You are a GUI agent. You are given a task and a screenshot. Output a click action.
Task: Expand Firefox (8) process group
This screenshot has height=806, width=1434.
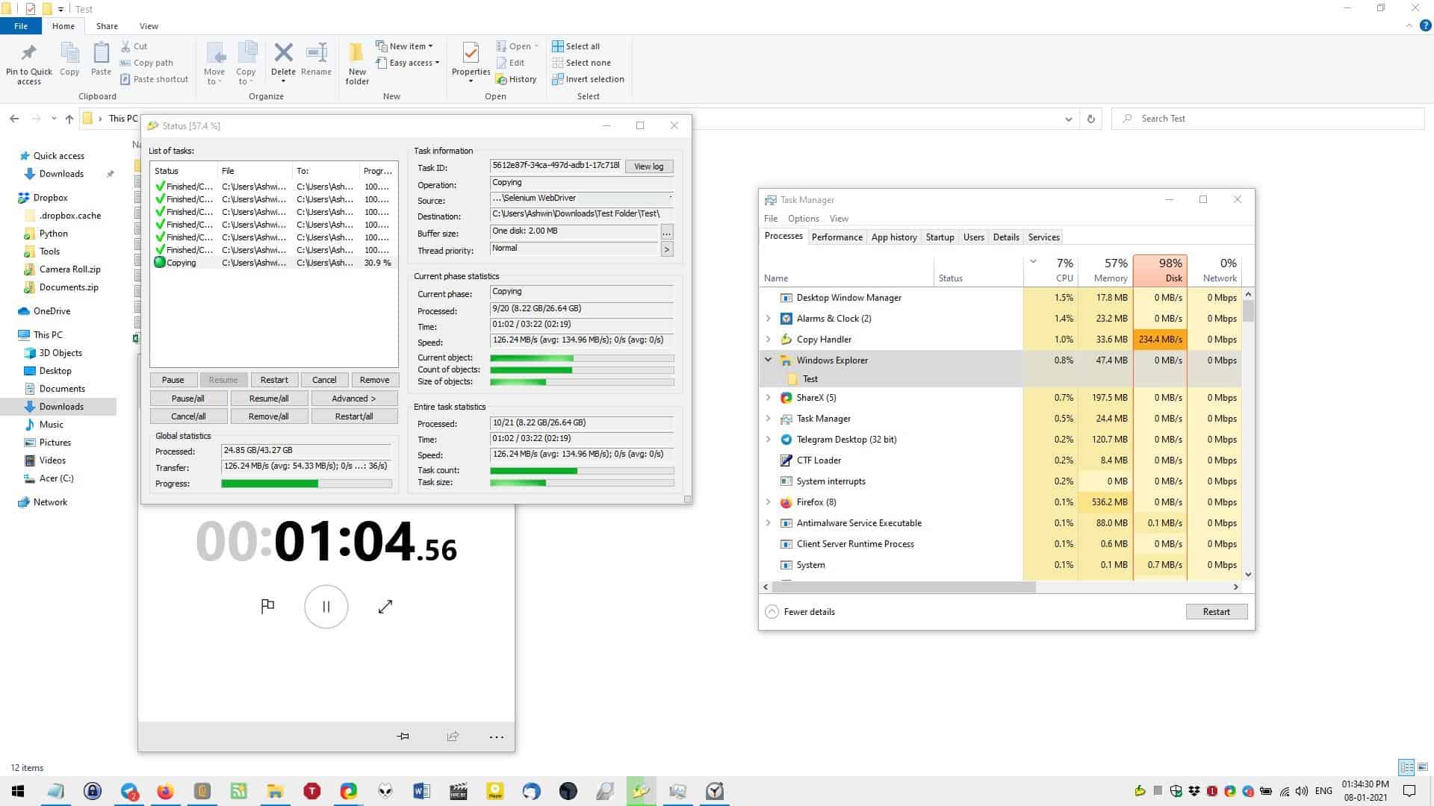tap(768, 502)
